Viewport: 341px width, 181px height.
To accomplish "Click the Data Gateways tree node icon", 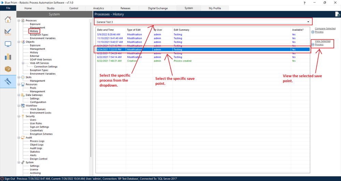I will point(23,95).
